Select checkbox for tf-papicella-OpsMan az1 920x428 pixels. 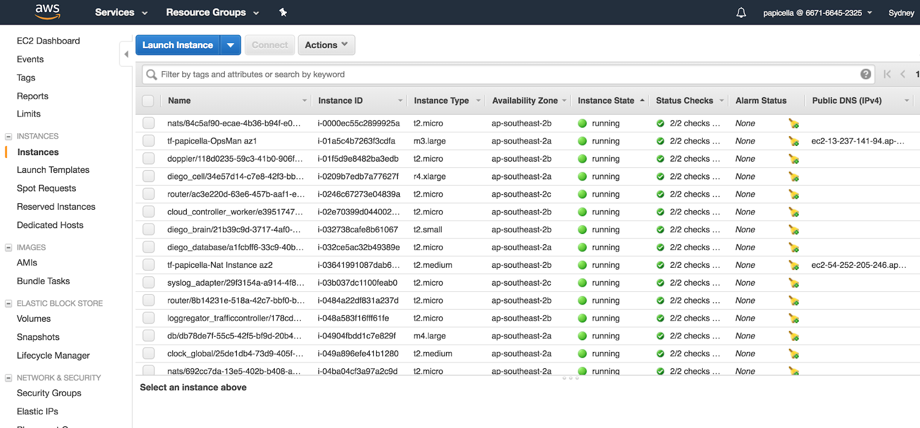pos(148,141)
